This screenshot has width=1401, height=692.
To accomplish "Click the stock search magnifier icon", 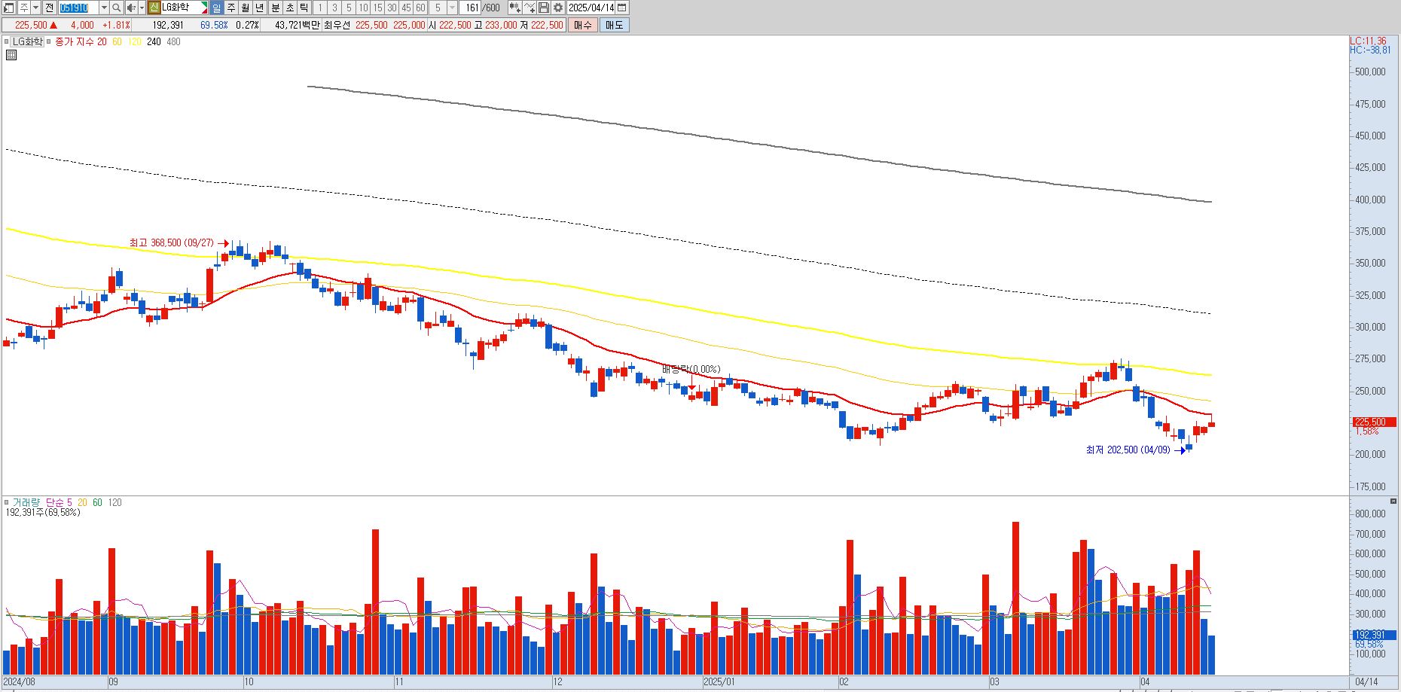I will tap(117, 8).
